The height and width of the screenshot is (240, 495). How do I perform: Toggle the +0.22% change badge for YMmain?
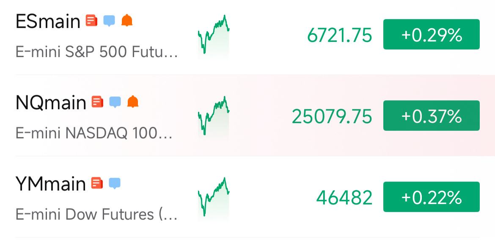click(x=432, y=197)
